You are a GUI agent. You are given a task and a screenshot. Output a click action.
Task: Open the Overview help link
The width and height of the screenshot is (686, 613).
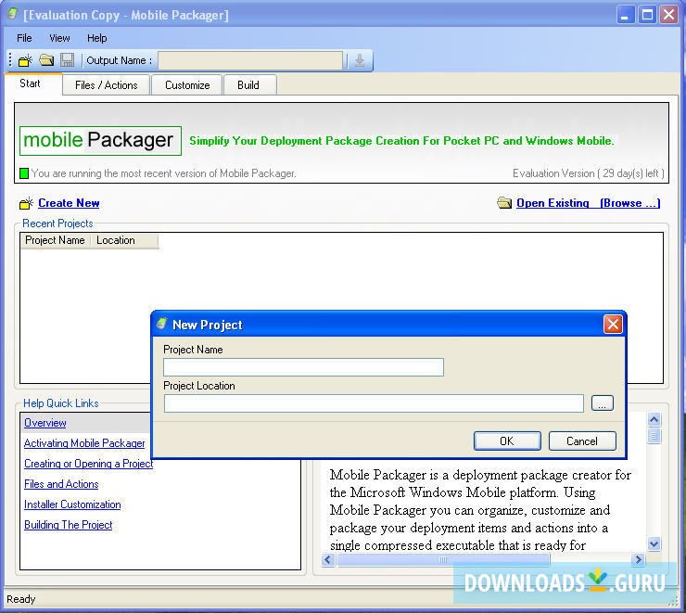coord(45,423)
